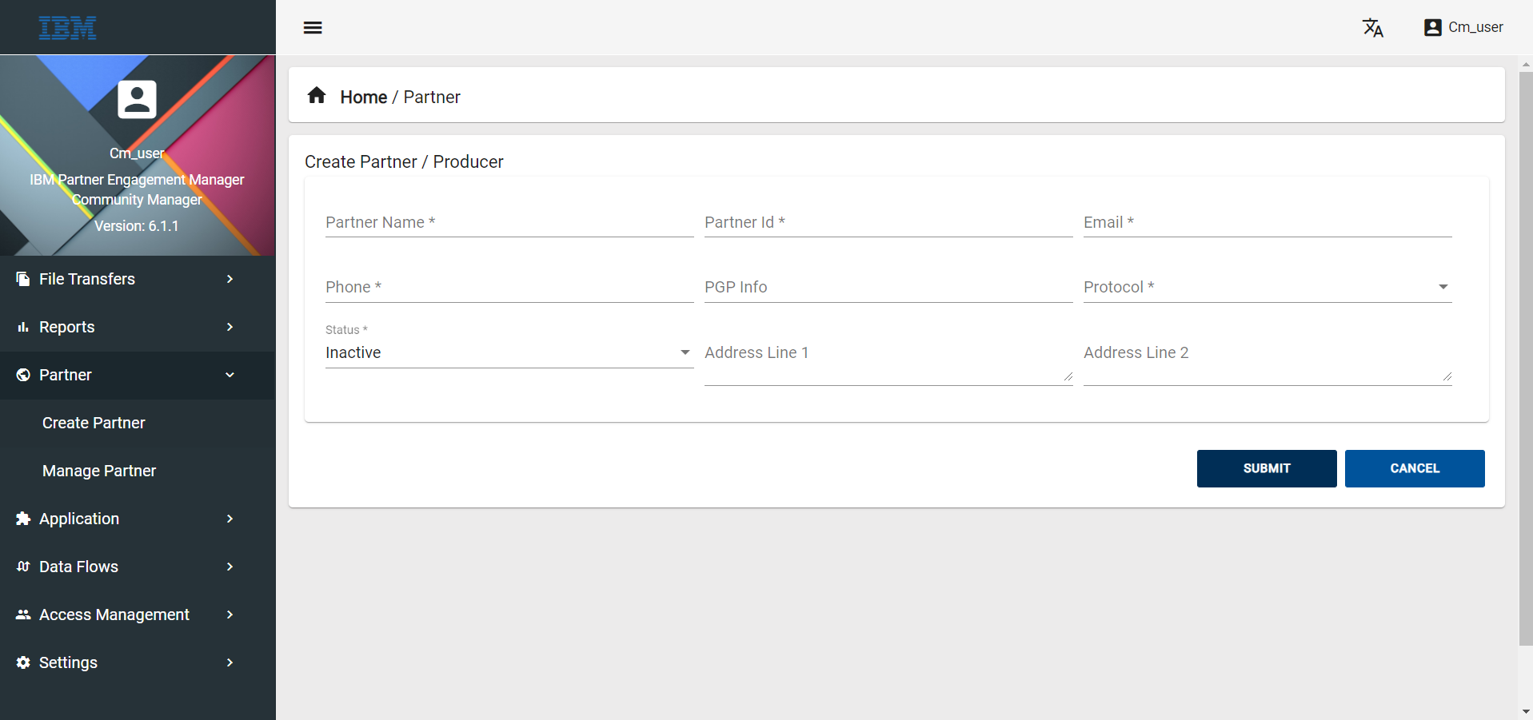
Task: Click the Cm_user account icon in header
Action: click(1433, 28)
